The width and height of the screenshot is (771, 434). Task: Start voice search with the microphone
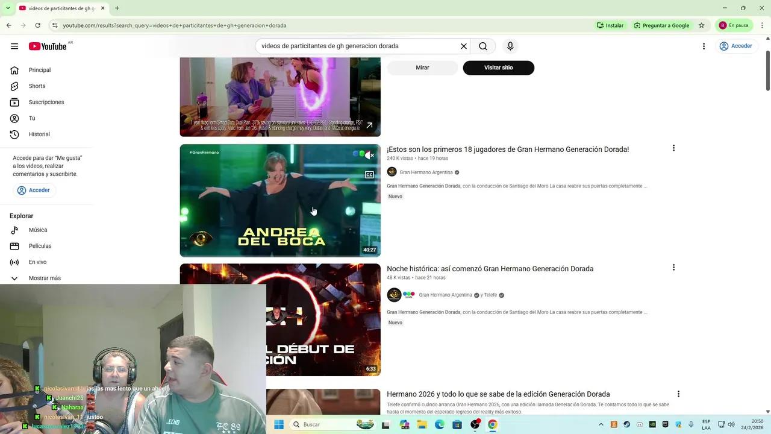tap(510, 46)
